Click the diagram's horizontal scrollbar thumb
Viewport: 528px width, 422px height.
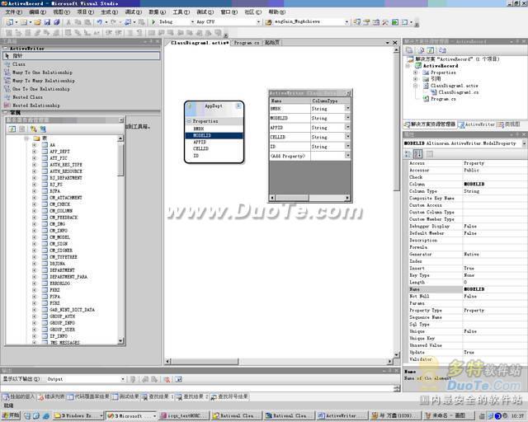pos(205,362)
